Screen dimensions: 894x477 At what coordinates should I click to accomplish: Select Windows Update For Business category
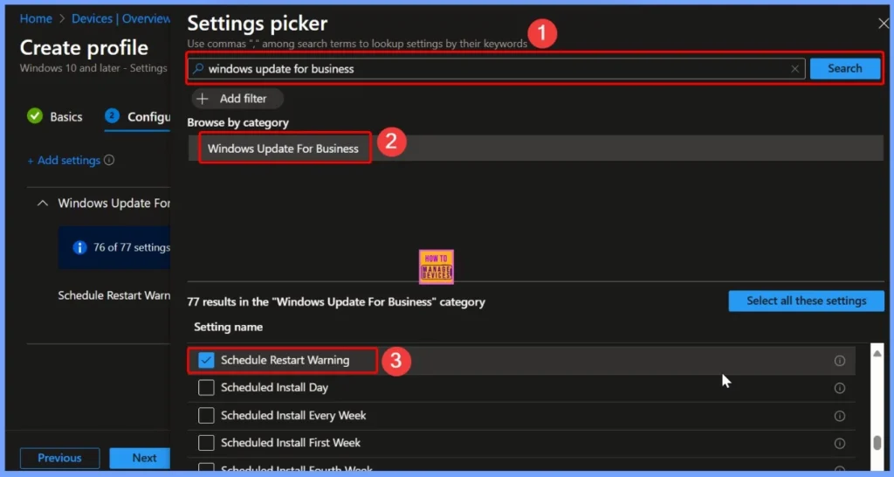click(283, 149)
